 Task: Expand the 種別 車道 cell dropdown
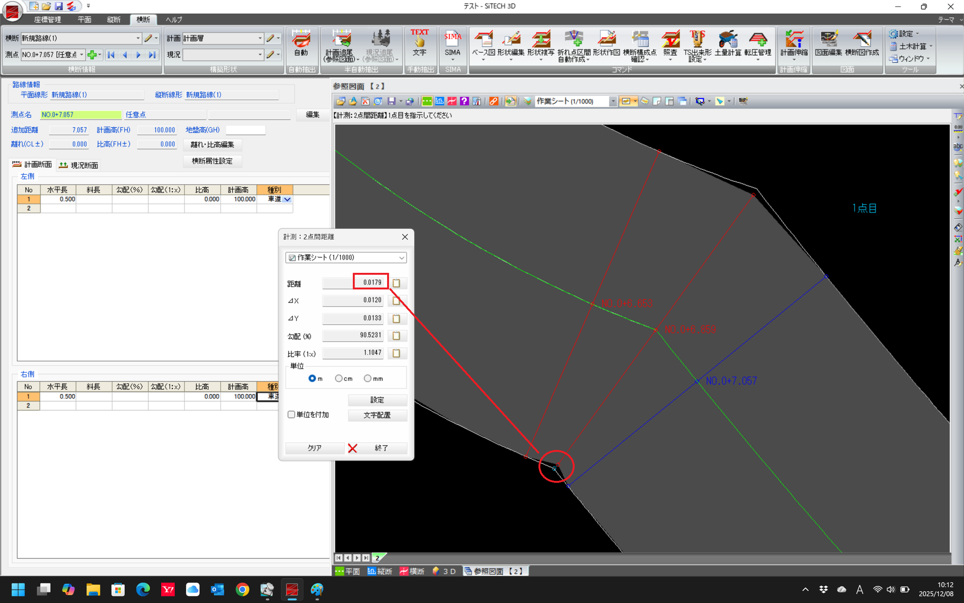click(x=287, y=199)
